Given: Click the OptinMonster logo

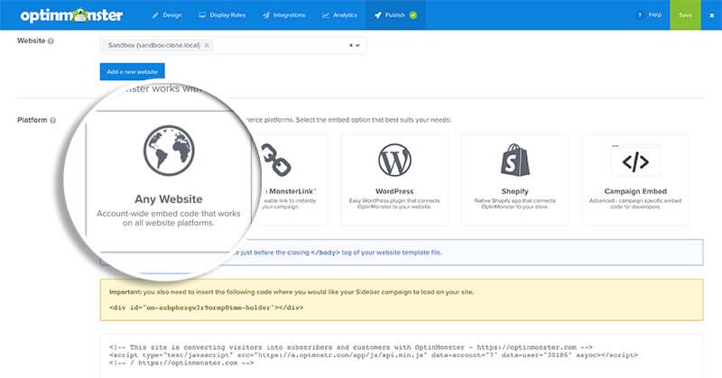Looking at the screenshot, I should [x=71, y=15].
